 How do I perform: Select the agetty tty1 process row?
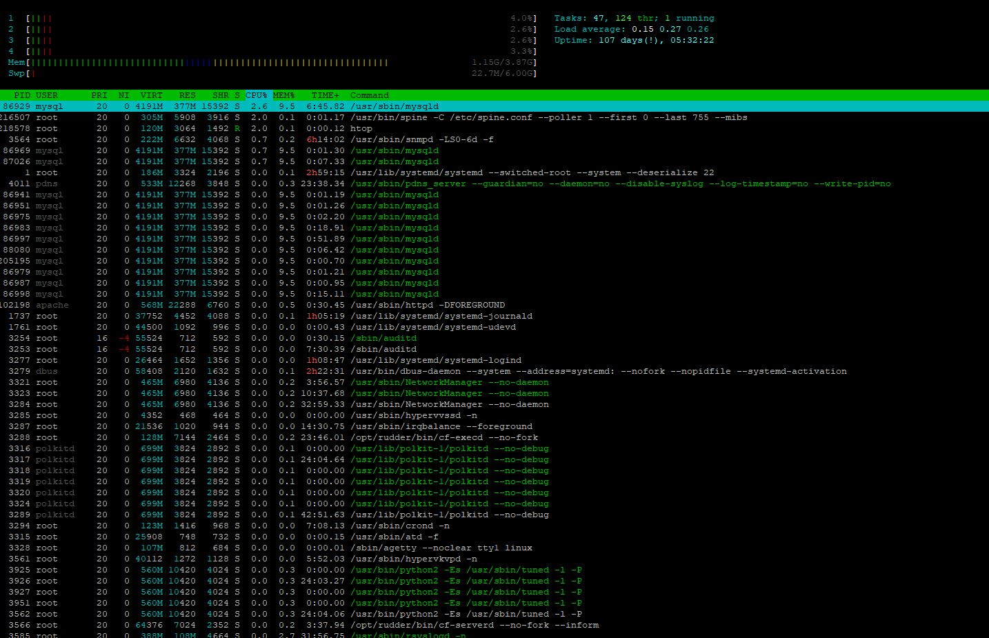point(495,548)
